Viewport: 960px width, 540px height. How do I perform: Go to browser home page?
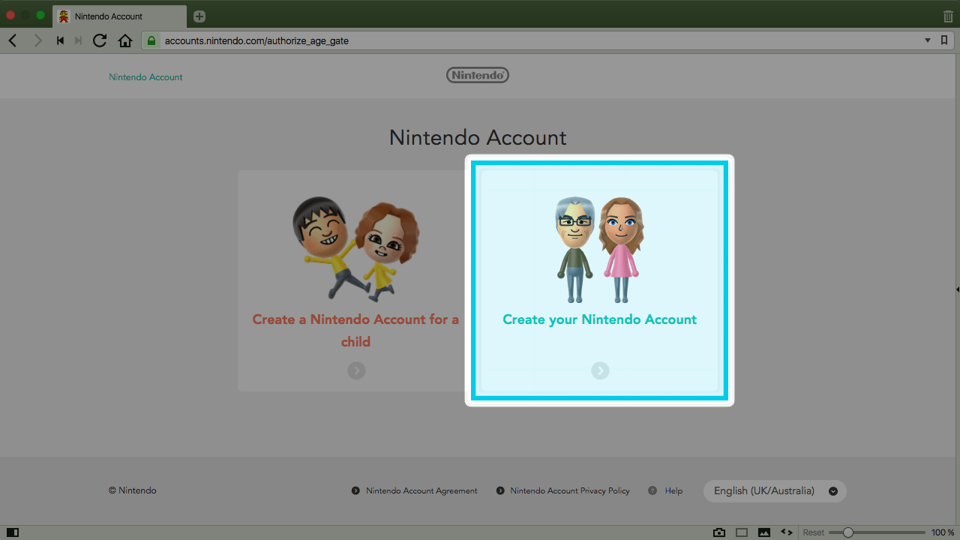click(125, 40)
